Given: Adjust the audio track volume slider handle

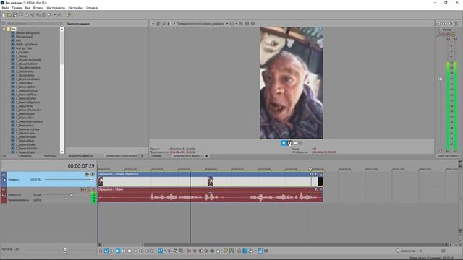Looking at the screenshot, I should pos(71,195).
